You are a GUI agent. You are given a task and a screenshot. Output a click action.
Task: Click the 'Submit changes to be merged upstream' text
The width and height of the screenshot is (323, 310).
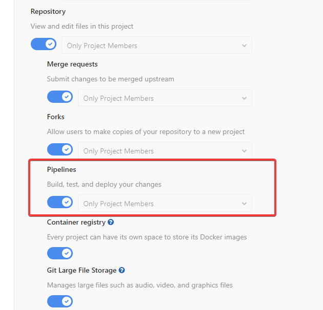110,79
